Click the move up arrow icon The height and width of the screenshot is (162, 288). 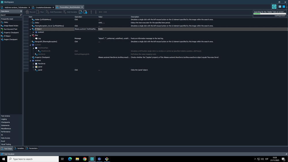click(x=91, y=12)
